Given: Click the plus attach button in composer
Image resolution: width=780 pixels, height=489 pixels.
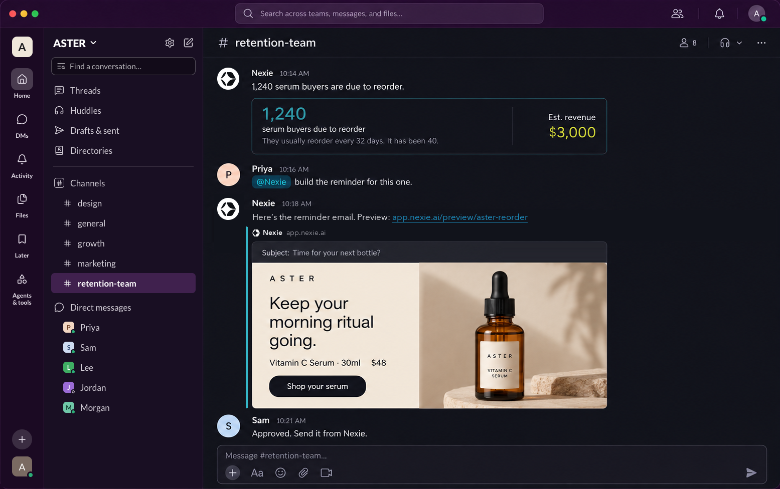Looking at the screenshot, I should tap(233, 472).
